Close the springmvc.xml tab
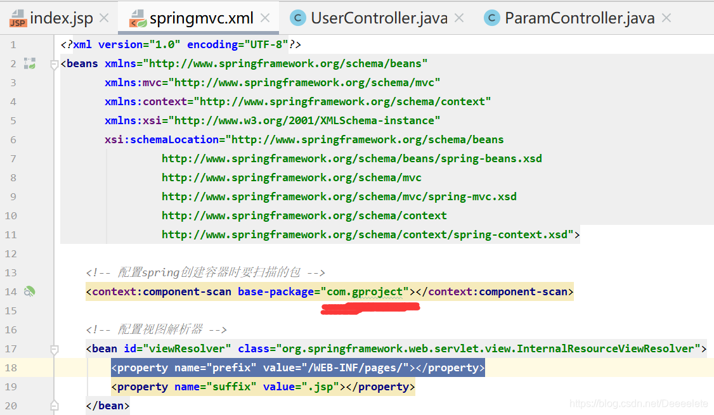 (x=265, y=18)
